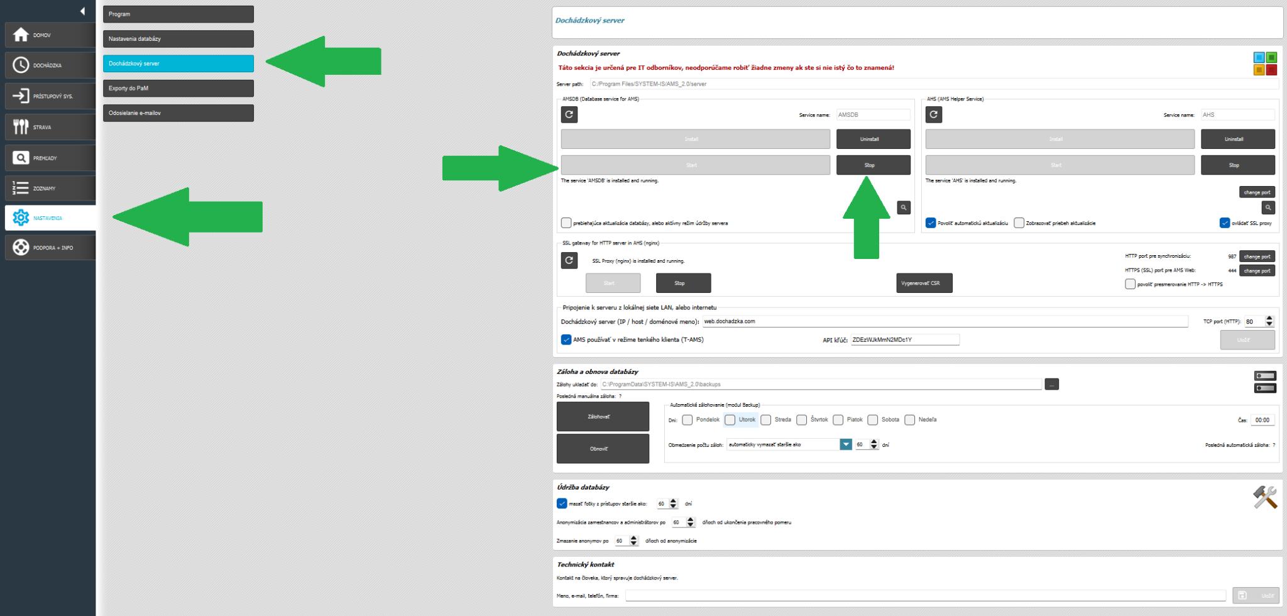Increase the TCP port HTTP value
The width and height of the screenshot is (1287, 616).
point(1269,319)
